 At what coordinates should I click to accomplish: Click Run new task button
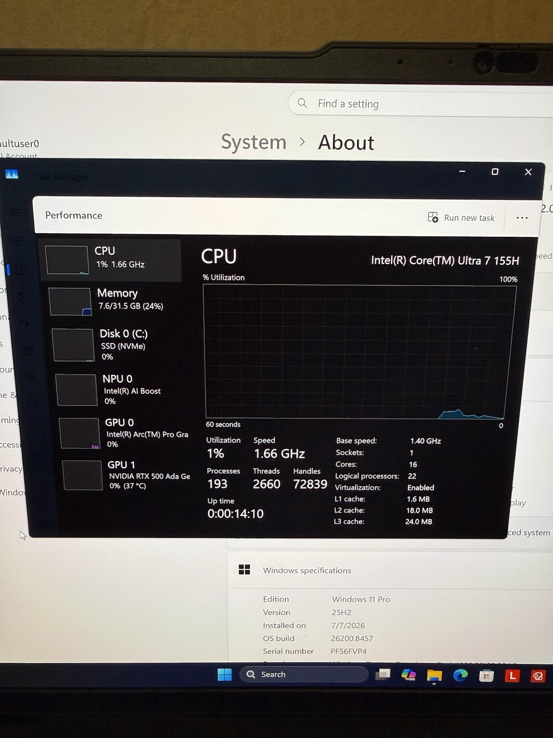pyautogui.click(x=461, y=217)
